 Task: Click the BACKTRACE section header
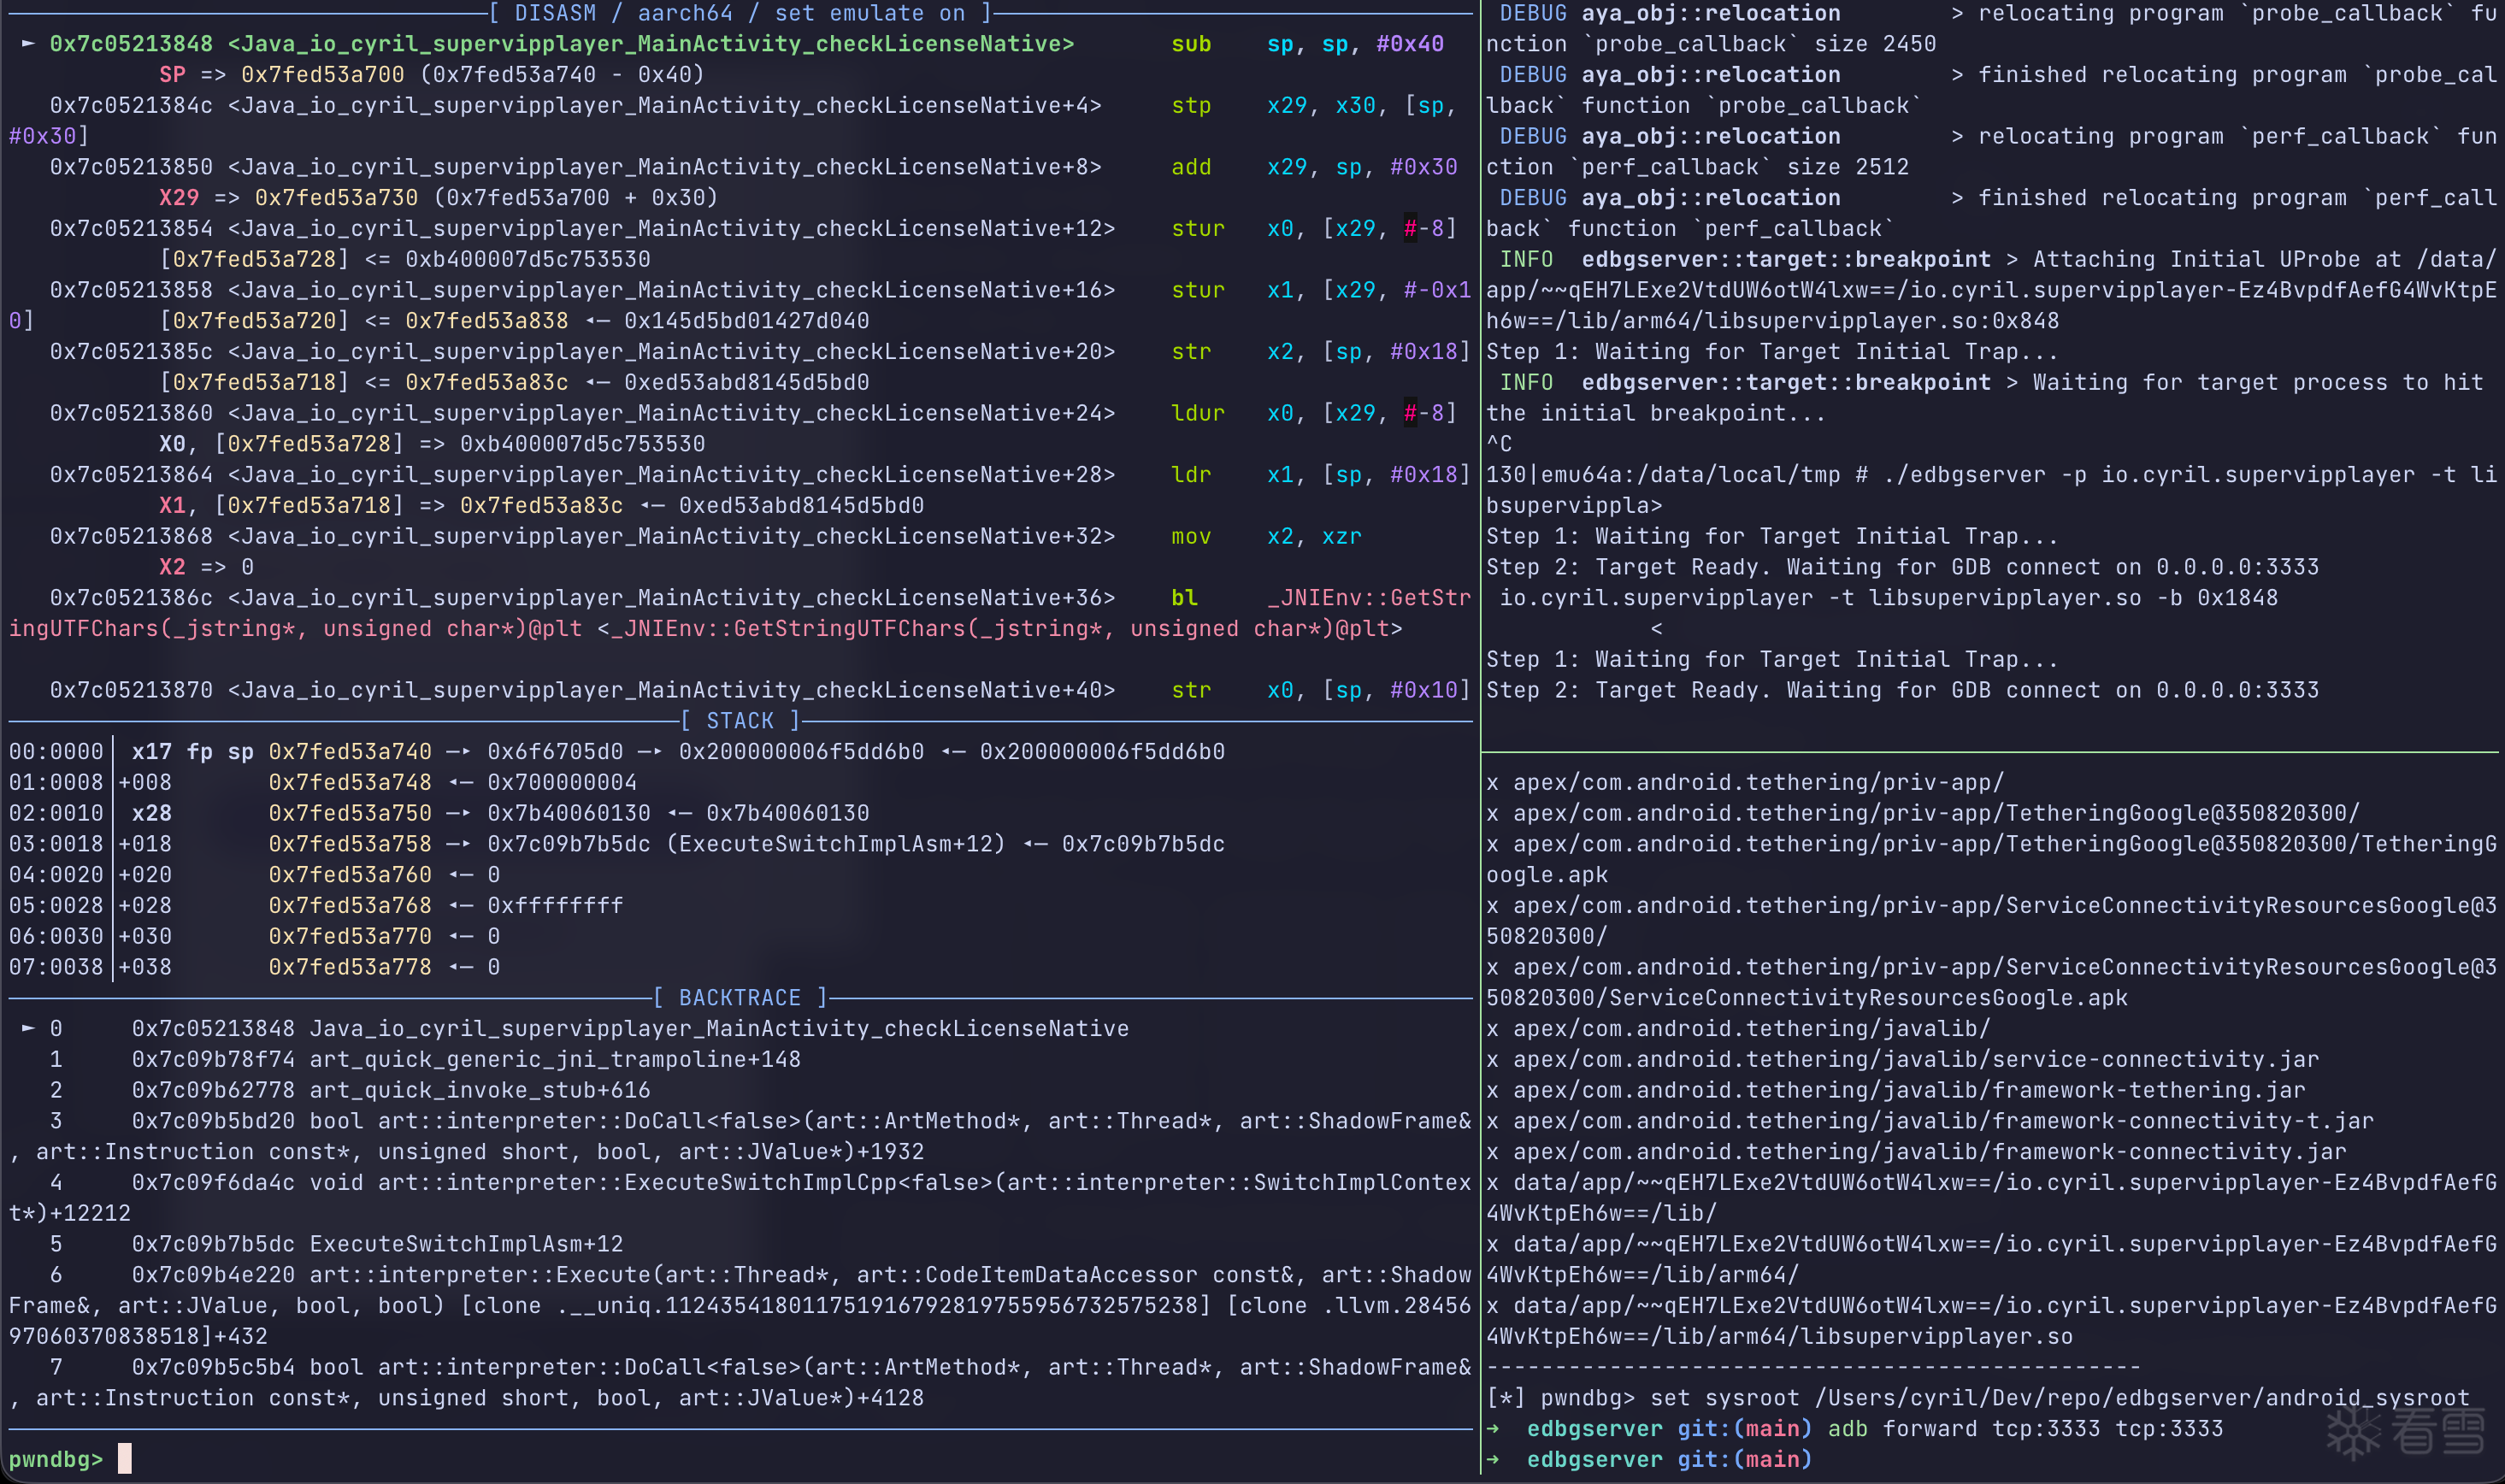(740, 997)
